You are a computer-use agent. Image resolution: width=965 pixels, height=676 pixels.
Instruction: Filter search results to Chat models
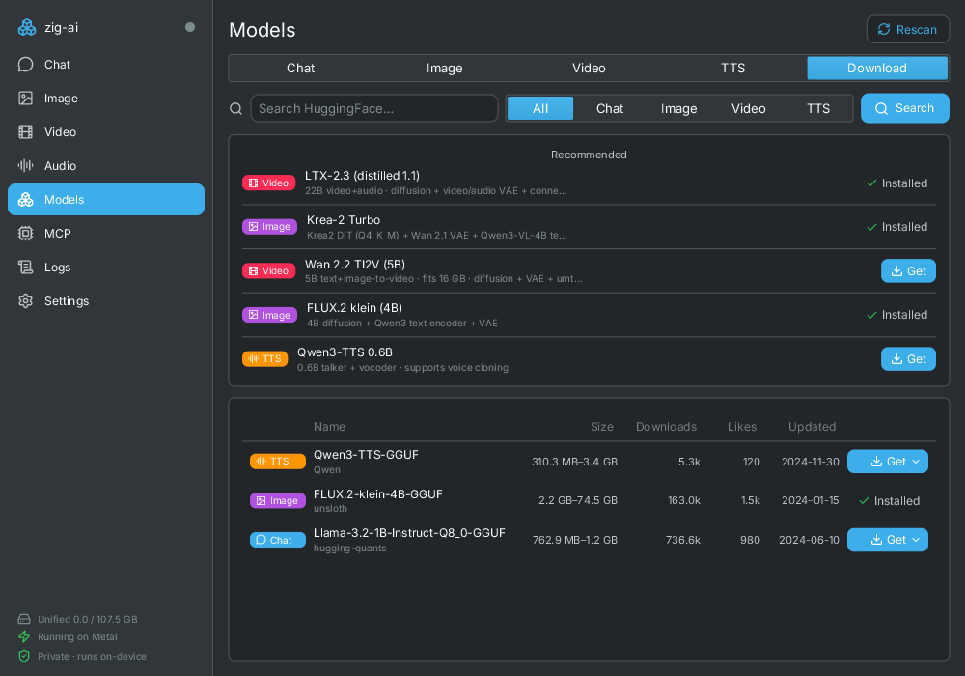pos(610,108)
